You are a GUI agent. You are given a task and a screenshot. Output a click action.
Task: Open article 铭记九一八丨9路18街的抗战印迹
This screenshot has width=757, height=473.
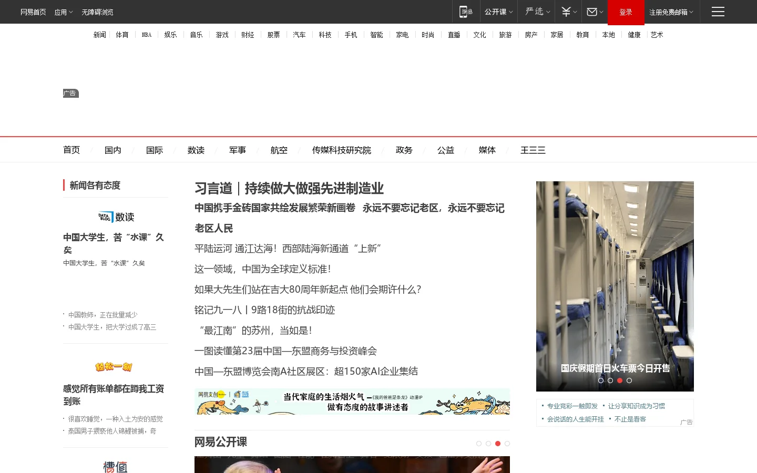264,310
